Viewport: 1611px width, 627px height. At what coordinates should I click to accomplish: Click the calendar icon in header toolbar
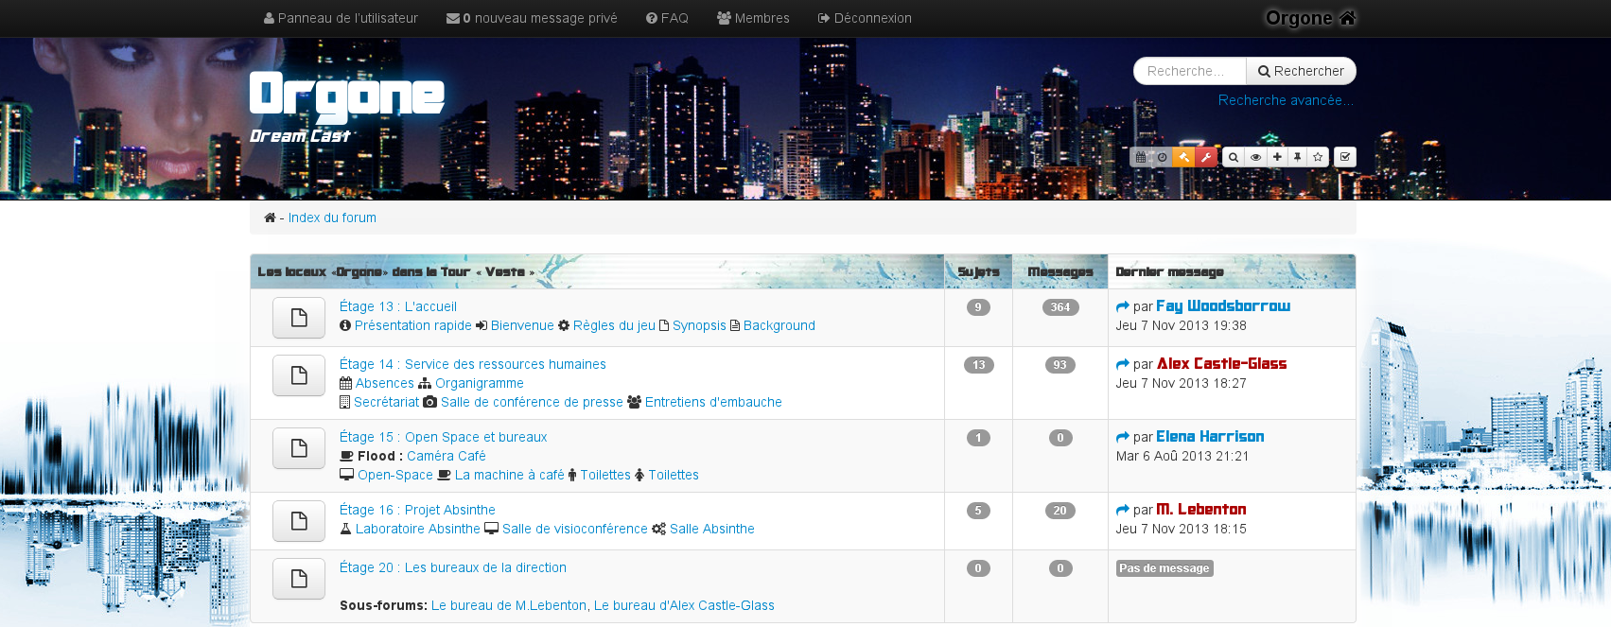1141,157
